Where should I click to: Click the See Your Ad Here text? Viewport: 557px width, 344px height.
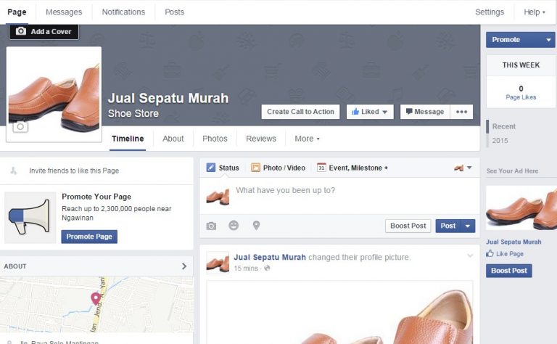click(x=512, y=171)
